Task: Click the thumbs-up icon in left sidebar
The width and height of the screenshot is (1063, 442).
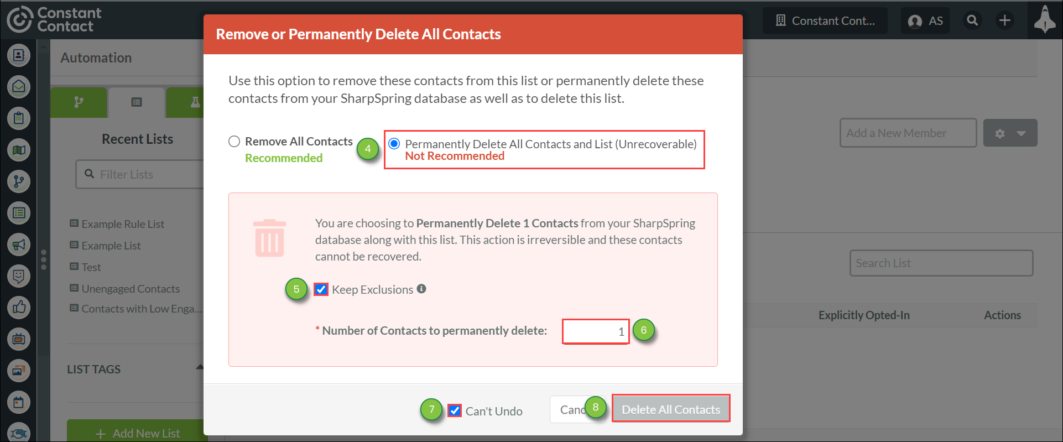Action: coord(19,307)
